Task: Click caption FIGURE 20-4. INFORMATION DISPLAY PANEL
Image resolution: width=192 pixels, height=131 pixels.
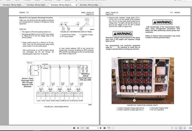Action: [x=76, y=32]
